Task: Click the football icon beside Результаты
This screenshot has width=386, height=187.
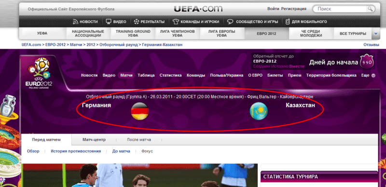Action: 137,22
